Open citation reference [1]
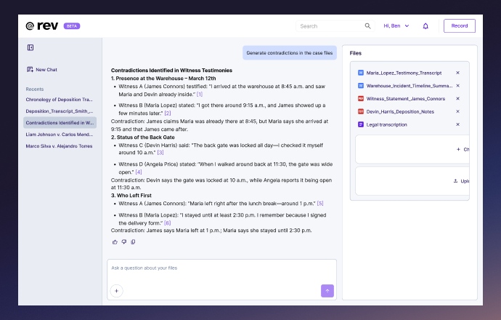The height and width of the screenshot is (320, 501). (x=200, y=94)
